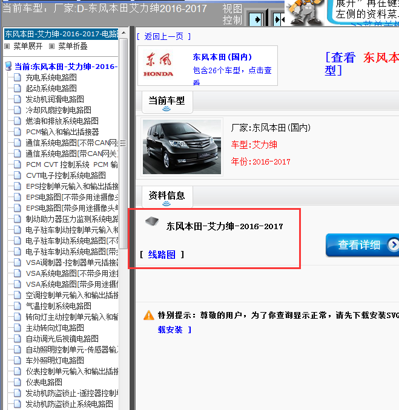399x410 pixels.
Task: Click page icon beside 自动调光后视镜电路图
Action: [x=18, y=339]
